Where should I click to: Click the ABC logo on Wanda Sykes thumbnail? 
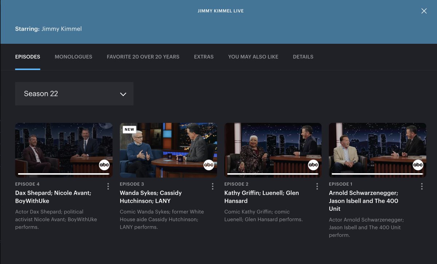209,165
